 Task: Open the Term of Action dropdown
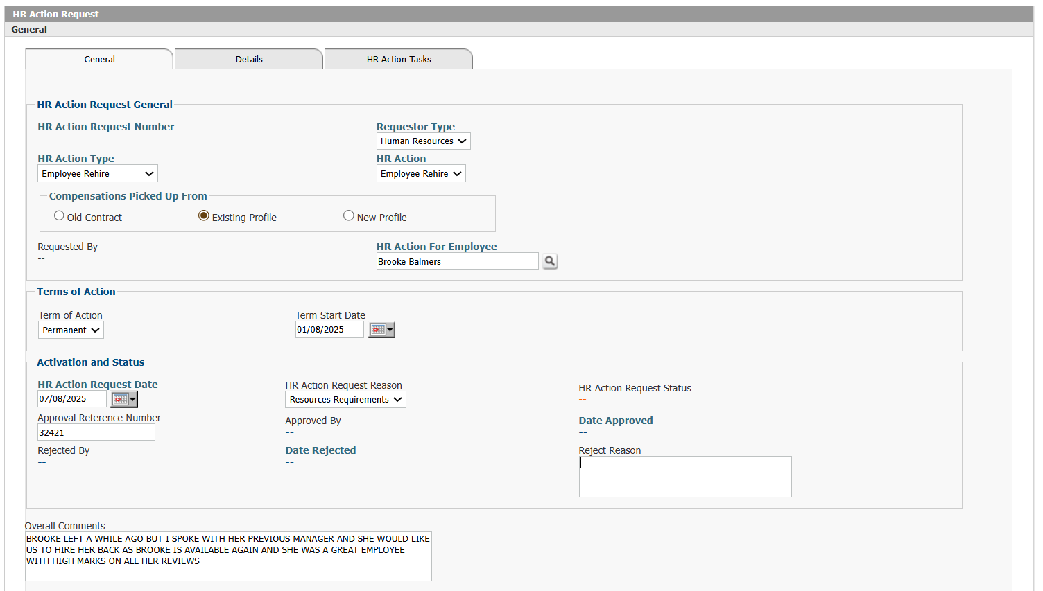point(71,330)
